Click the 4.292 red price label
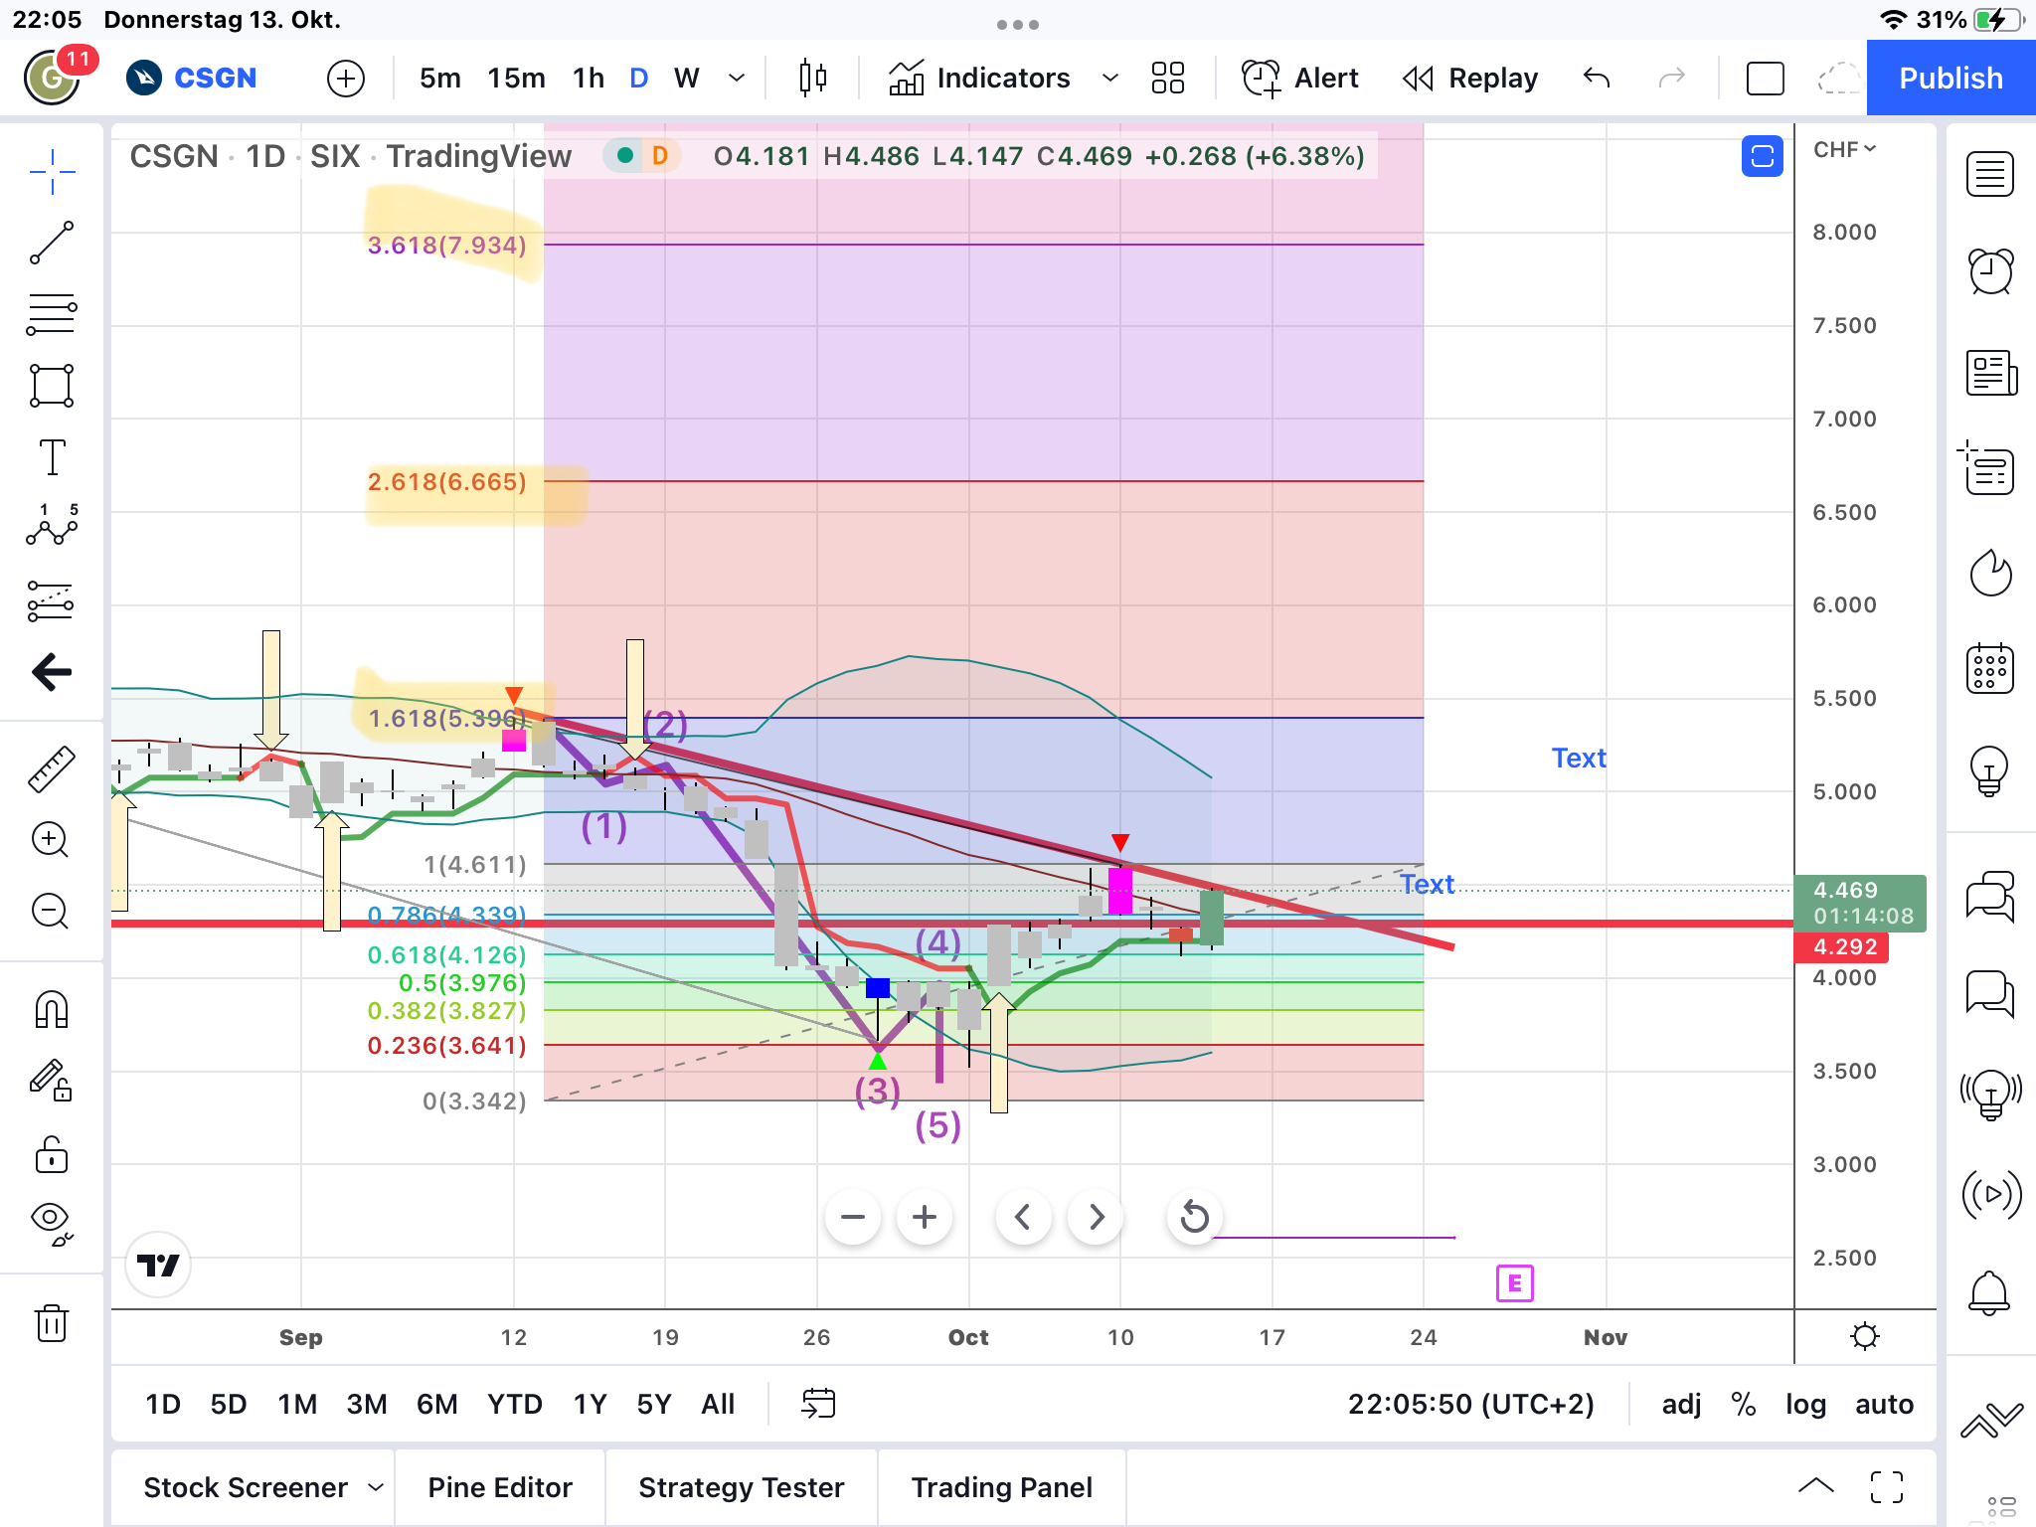The width and height of the screenshot is (2036, 1527). (1842, 946)
